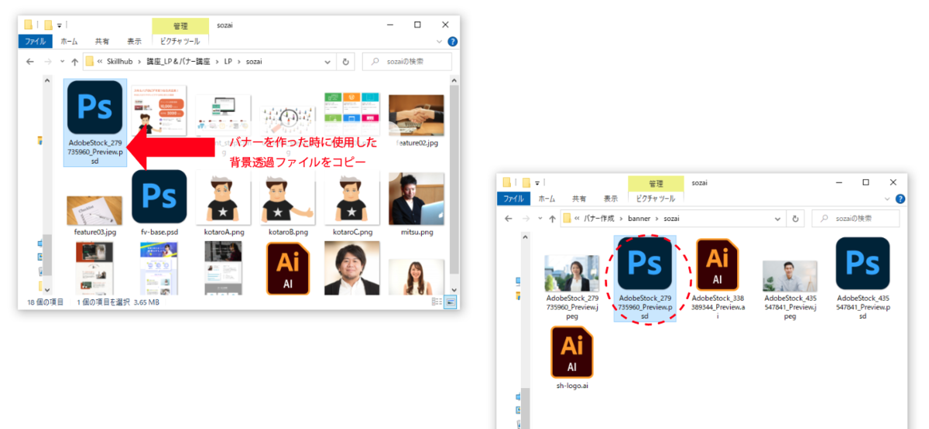Select the woman portrait thumbnail in LP window
This screenshot has width=929, height=429.
tap(417, 277)
